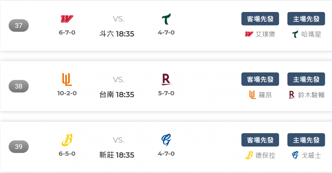Screen dimensions: 332x173
Task: Select game number 39 badge
Action: [19, 147]
